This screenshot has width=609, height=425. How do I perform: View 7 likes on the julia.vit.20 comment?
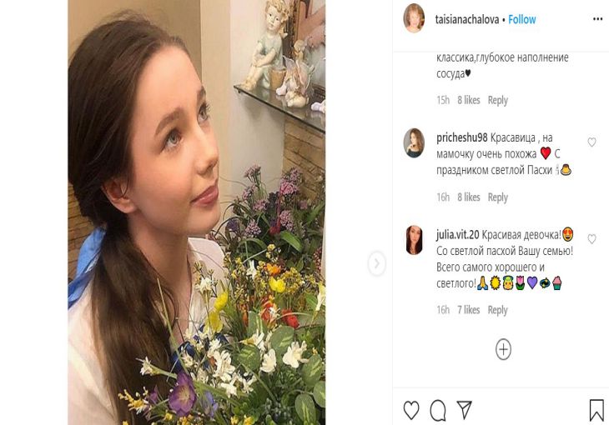pyautogui.click(x=468, y=310)
